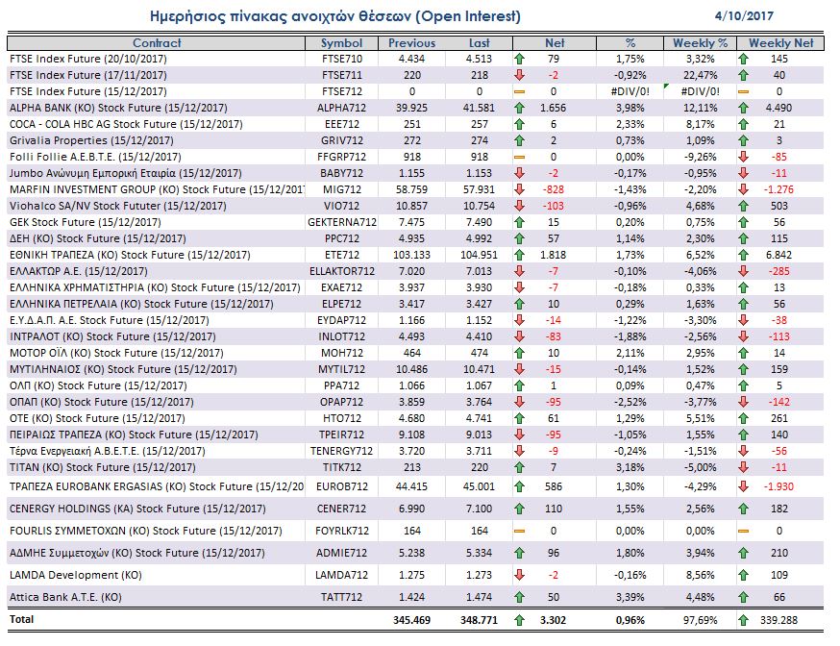Image resolution: width=840 pixels, height=646 pixels.
Task: Click the Last value 104.951
Action: click(479, 255)
